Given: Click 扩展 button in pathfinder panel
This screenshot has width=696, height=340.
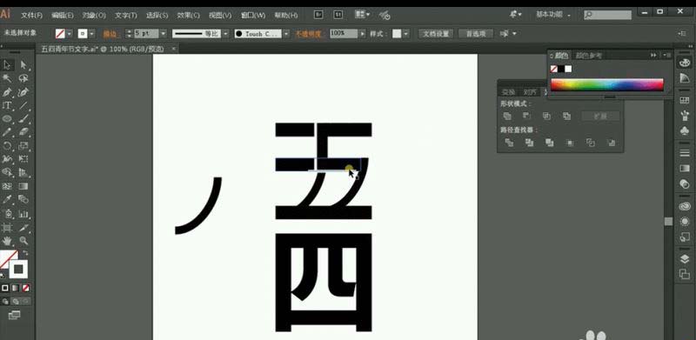Looking at the screenshot, I should pyautogui.click(x=600, y=117).
